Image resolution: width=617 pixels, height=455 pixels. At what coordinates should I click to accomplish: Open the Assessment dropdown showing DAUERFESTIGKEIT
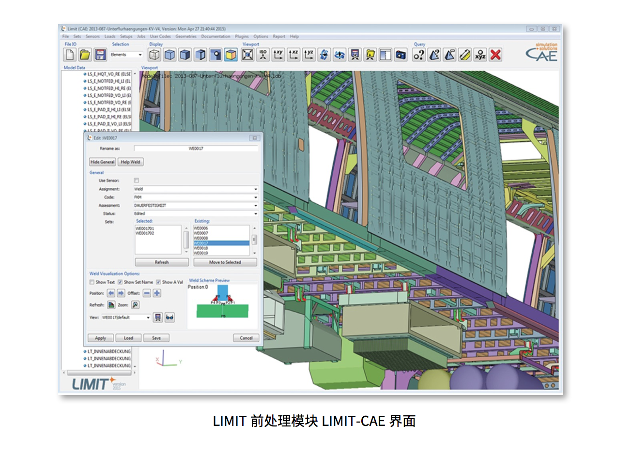coord(196,205)
